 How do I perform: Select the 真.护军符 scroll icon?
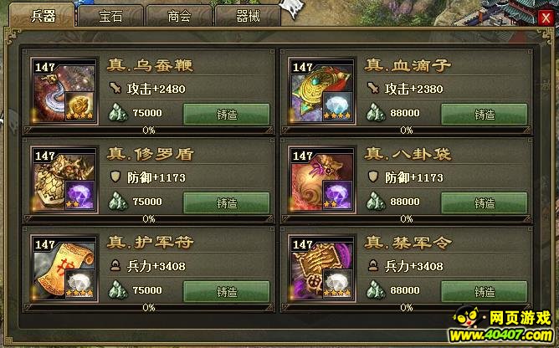tap(64, 269)
